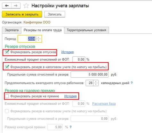Switch to the Зарплата tab

pos(12,30)
